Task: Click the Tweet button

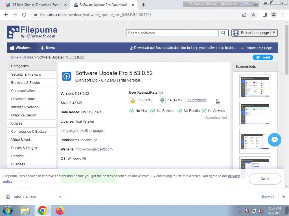Action: [263, 57]
